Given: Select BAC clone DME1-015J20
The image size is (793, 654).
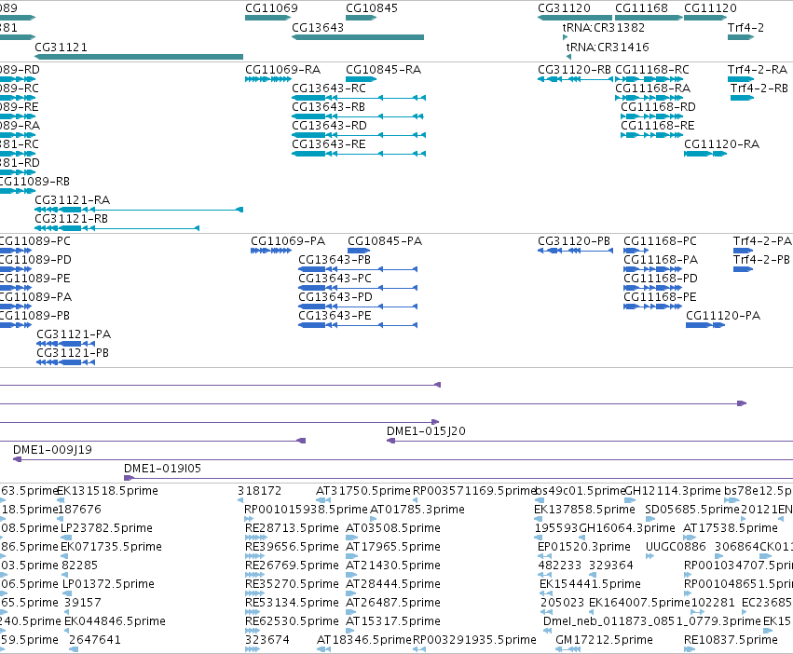Looking at the screenshot, I should 590,441.
